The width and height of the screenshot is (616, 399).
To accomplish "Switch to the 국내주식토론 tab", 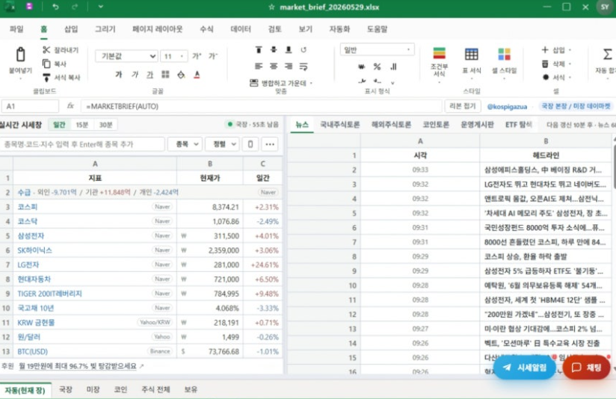I will point(340,125).
